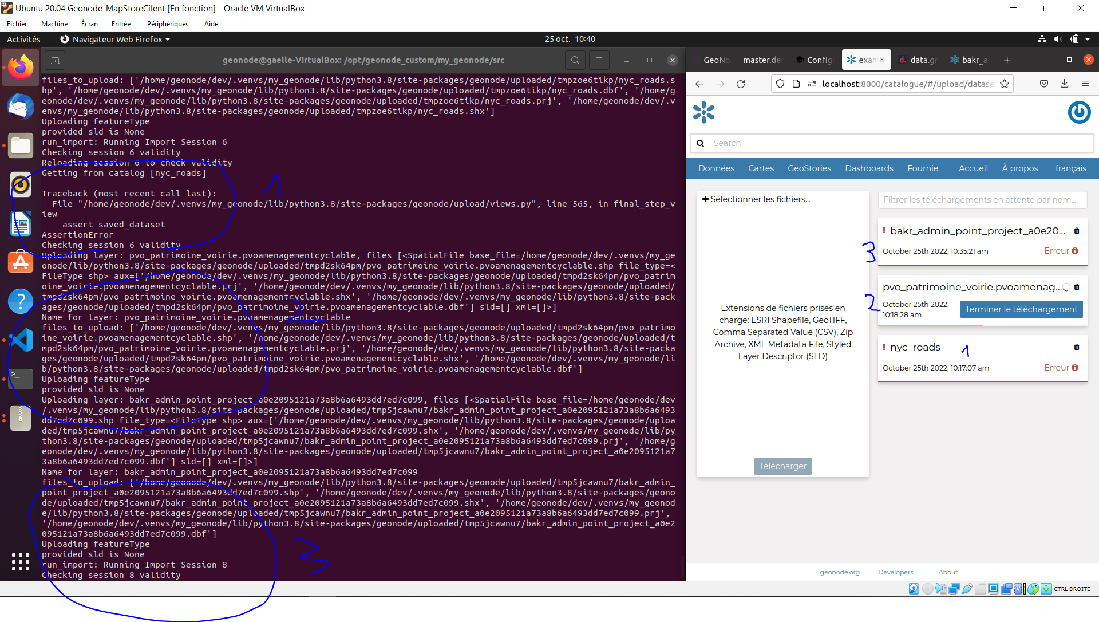Open Navigateur Web Firefox app menu
Image resolution: width=1099 pixels, height=622 pixels.
115,40
